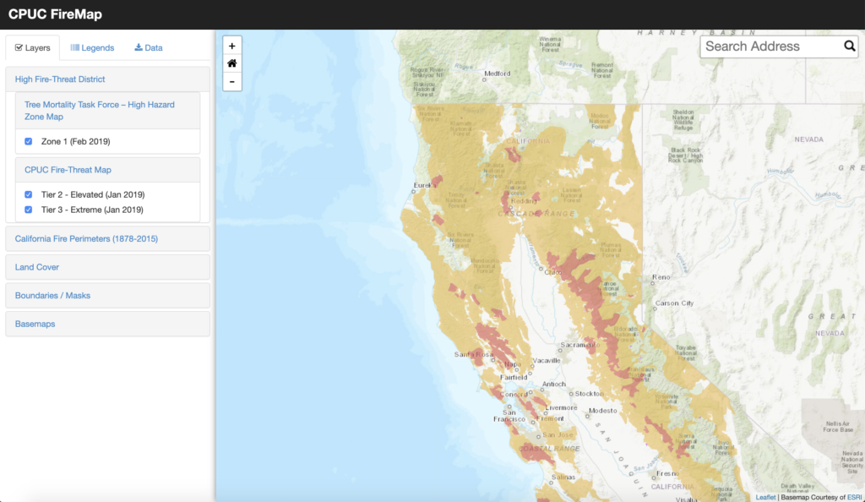Click the bar-chart icon beside Legends
The width and height of the screenshot is (865, 502).
coord(74,47)
